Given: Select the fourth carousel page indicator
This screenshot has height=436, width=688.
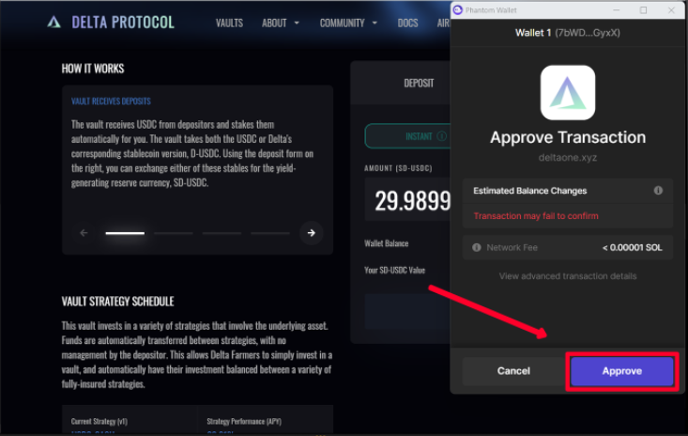Looking at the screenshot, I should coord(269,233).
